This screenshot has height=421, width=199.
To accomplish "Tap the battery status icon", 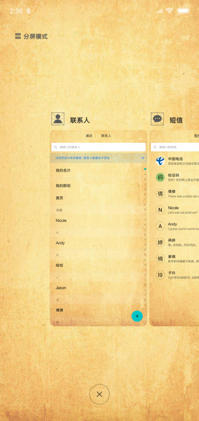I will point(183,11).
